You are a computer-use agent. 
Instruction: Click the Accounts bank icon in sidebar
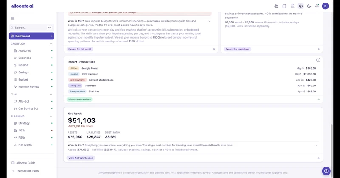15,50
